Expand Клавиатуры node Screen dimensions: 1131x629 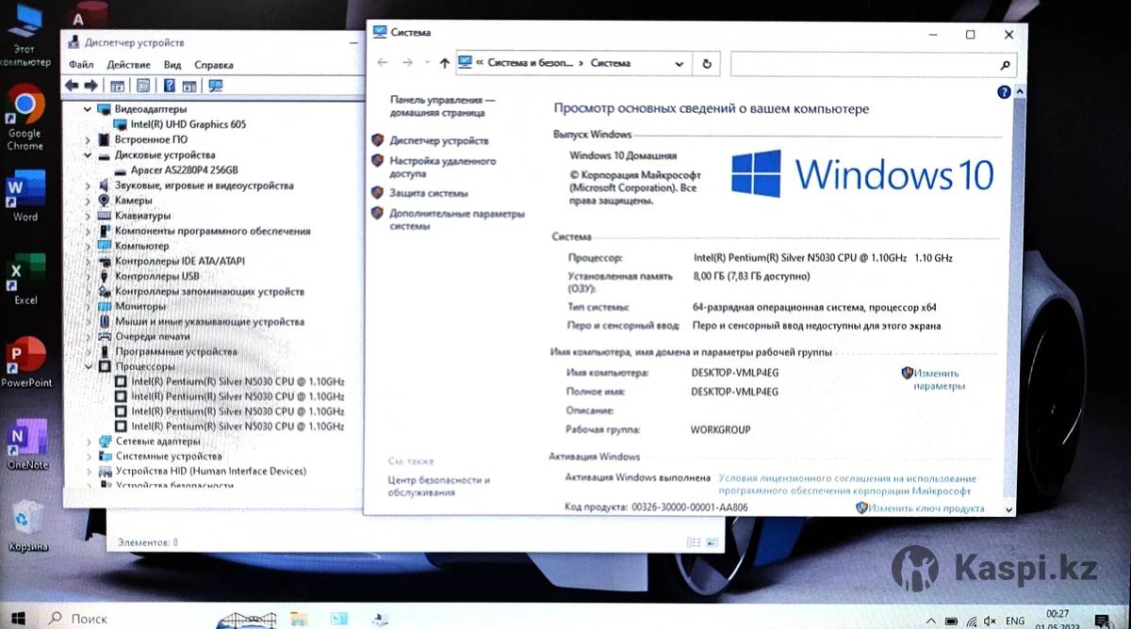click(89, 216)
